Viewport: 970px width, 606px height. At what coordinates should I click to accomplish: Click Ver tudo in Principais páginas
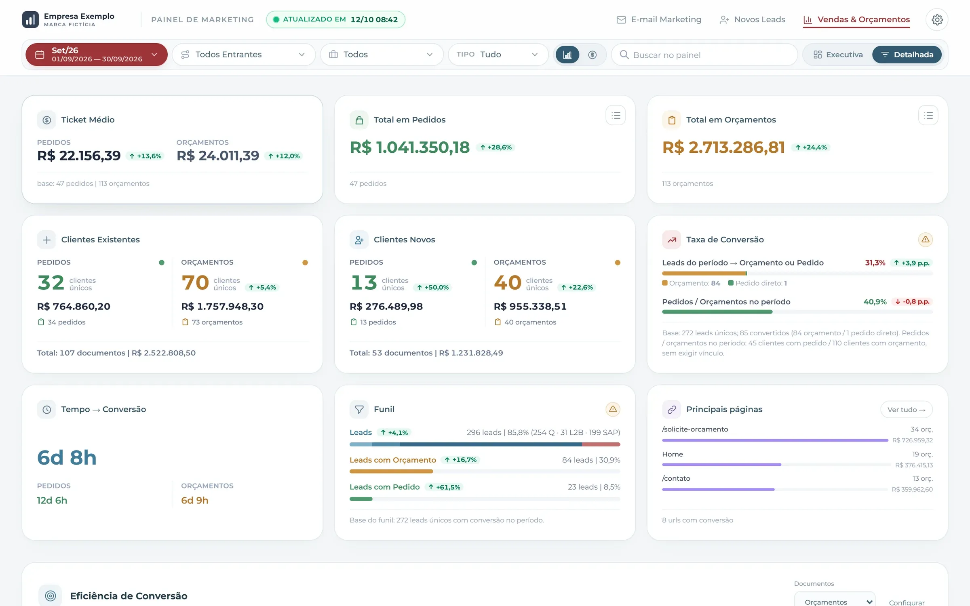point(906,410)
